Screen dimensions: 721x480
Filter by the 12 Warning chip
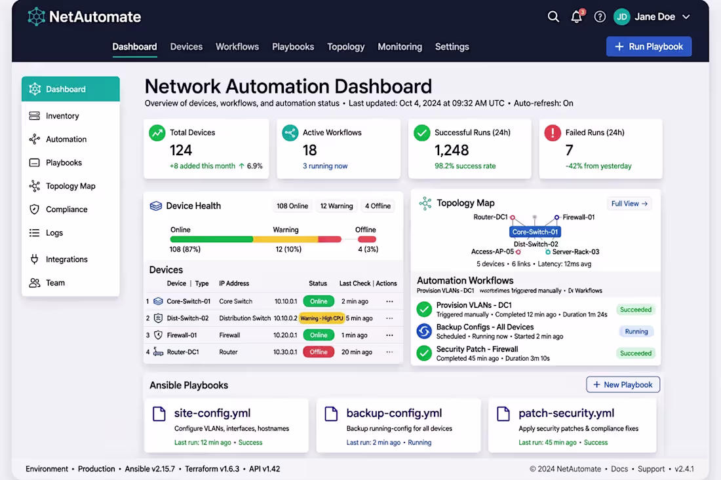tap(337, 206)
